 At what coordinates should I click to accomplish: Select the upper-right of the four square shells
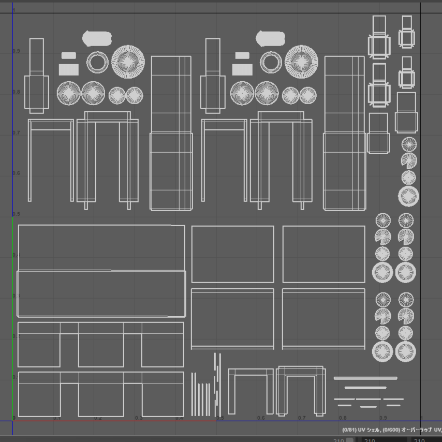tap(323, 254)
